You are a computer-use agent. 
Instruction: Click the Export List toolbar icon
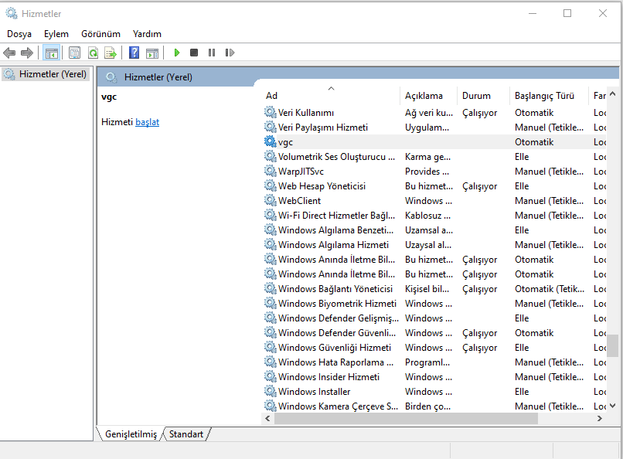click(111, 53)
